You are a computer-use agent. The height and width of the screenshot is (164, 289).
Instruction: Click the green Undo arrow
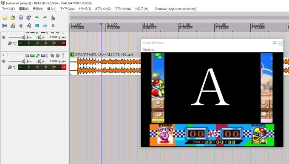(37, 17)
